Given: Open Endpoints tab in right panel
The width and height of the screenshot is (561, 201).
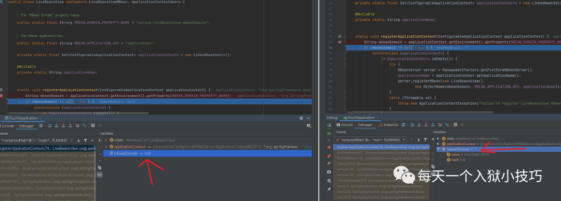Looking at the screenshot, I should tap(389, 125).
